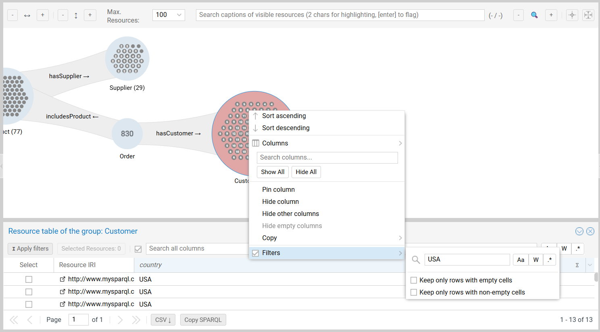Click the horizontal spacing arrow icon
The height and width of the screenshot is (332, 600).
[27, 15]
